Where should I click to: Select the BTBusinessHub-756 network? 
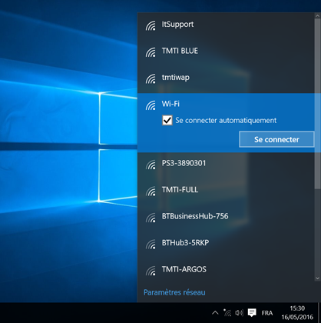(x=226, y=217)
